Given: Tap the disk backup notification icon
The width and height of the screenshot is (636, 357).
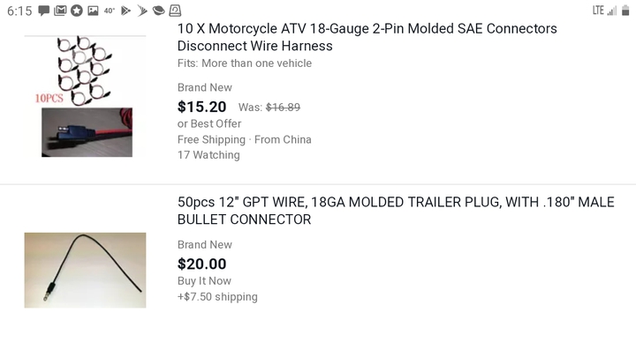Looking at the screenshot, I should (x=175, y=11).
